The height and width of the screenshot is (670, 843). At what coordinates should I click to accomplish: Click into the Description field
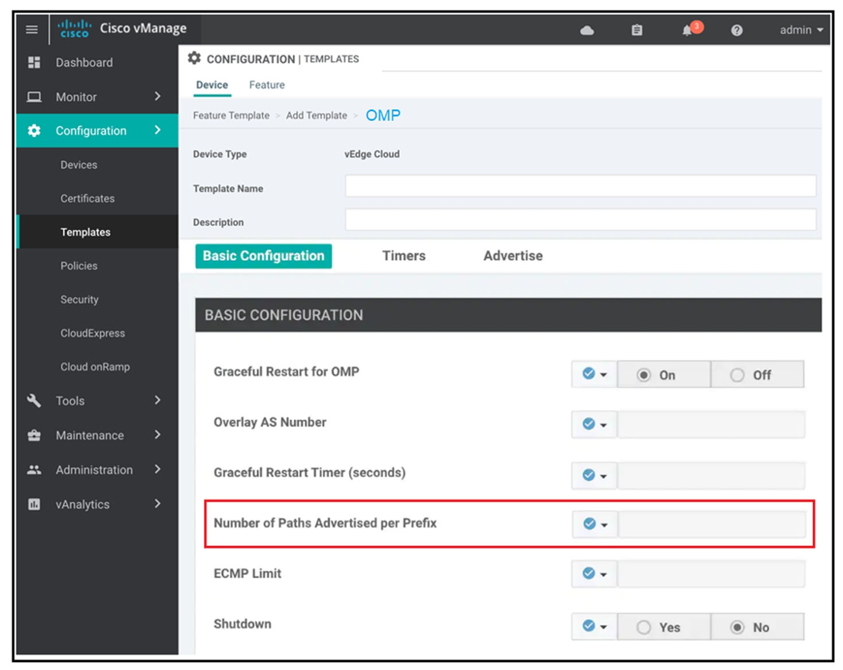[580, 220]
